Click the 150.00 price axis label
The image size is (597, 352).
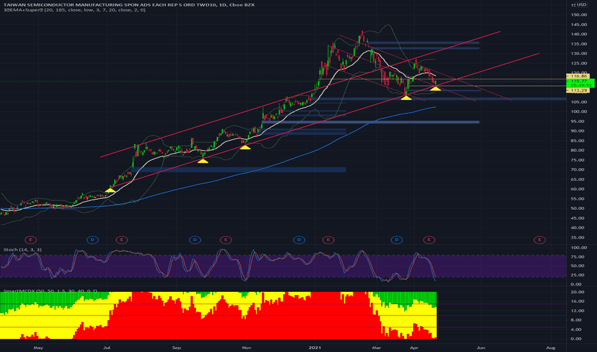tap(578, 15)
